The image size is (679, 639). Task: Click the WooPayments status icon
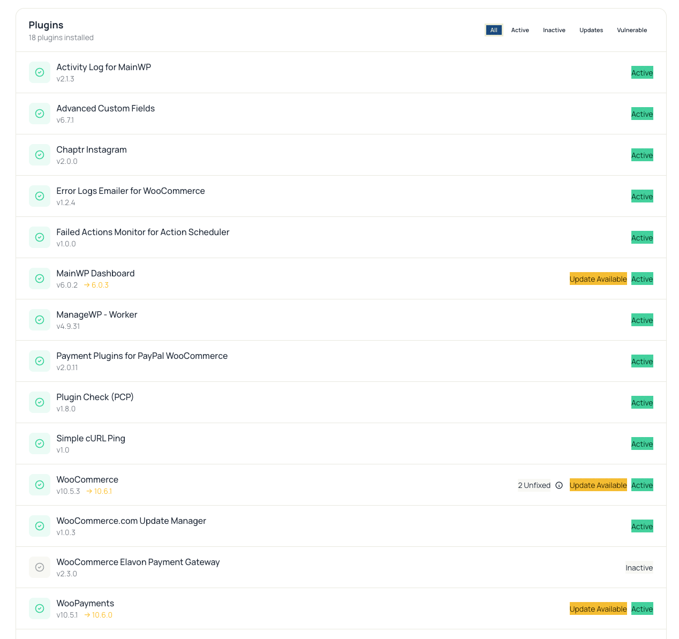coord(39,608)
